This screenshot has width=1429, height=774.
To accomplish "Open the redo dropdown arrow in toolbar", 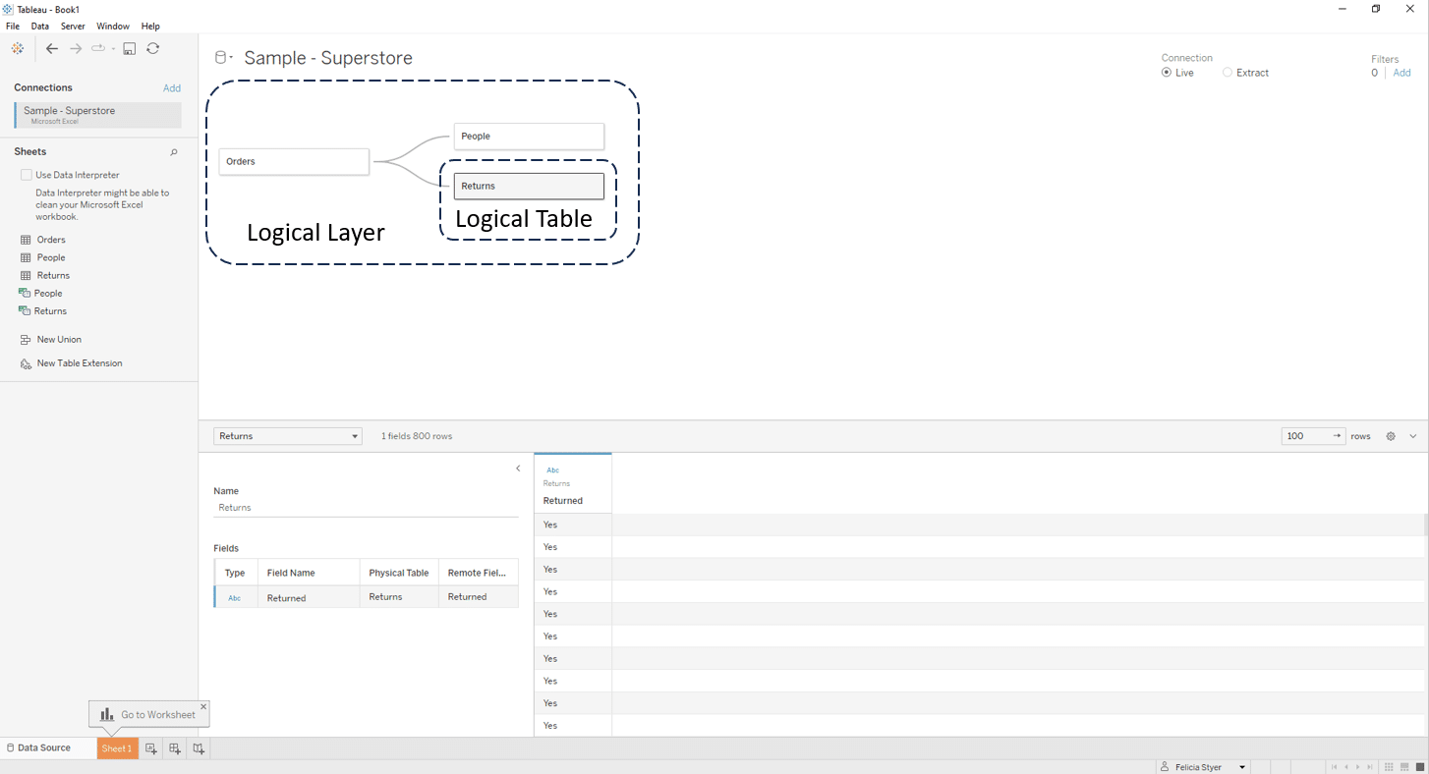I will tap(113, 49).
